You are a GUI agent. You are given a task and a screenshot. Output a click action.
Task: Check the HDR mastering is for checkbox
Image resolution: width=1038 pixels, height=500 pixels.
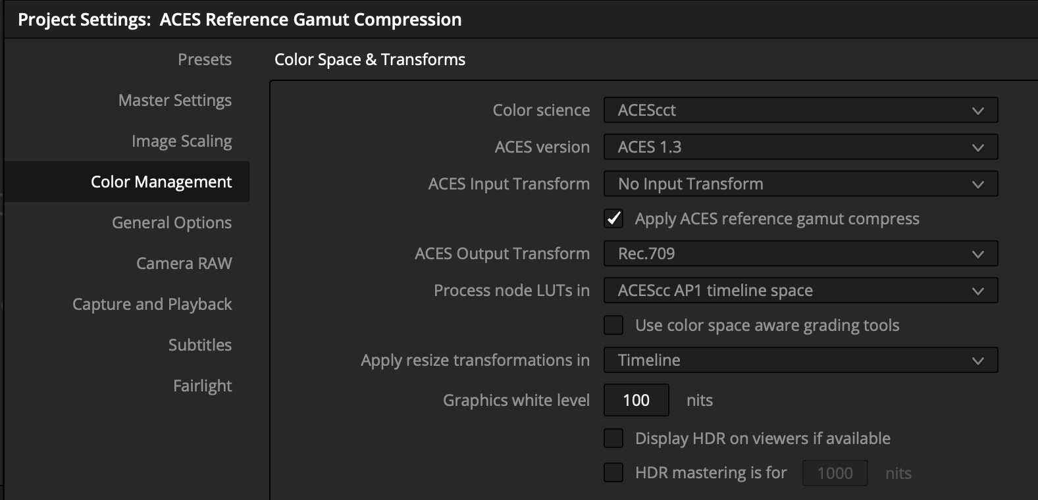[x=613, y=472]
